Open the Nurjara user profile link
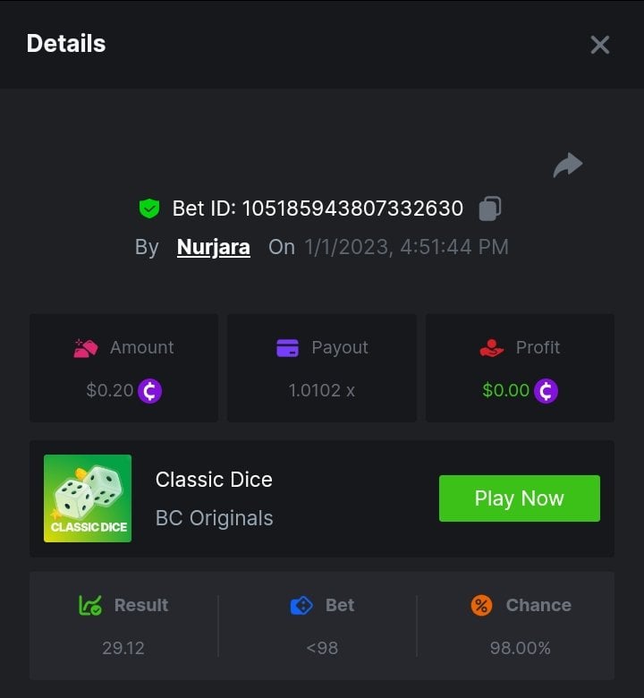Viewport: 644px width, 698px height. click(x=214, y=247)
